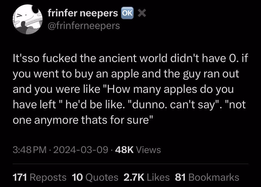Click the last line "one anymore thats for sure"
The height and width of the screenshot is (187, 261).
tap(83, 120)
